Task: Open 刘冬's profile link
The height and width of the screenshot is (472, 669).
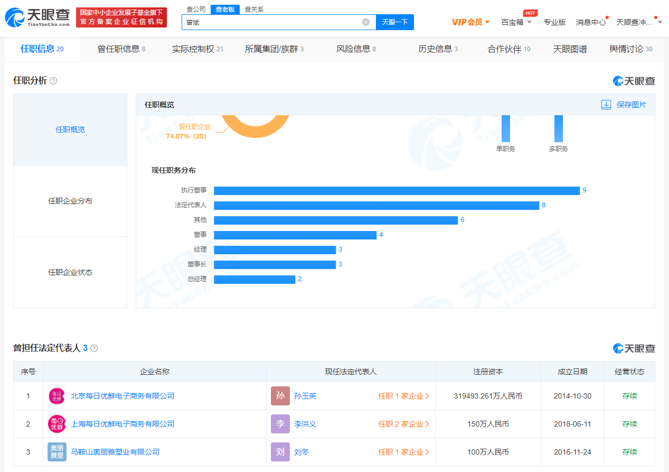Action: pos(301,452)
